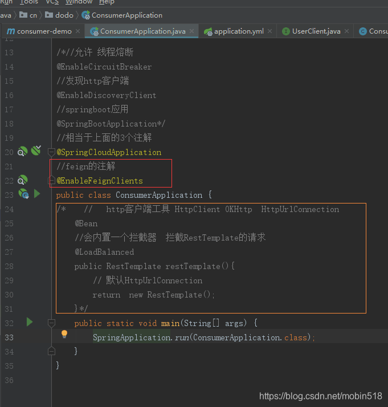Close the ConsumerApplication.java tab
The width and height of the screenshot is (388, 407).
[191, 31]
